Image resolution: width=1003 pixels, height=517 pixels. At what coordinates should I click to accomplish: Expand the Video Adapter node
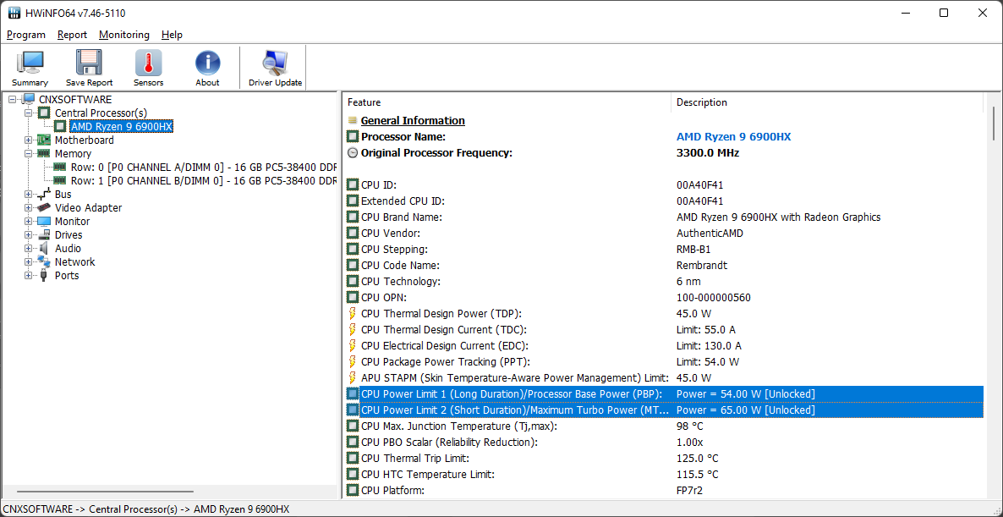28,207
